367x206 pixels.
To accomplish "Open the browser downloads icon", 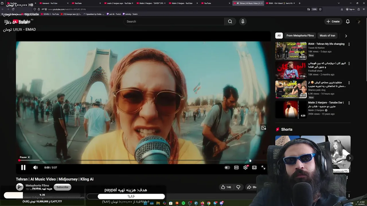I will (342, 9).
